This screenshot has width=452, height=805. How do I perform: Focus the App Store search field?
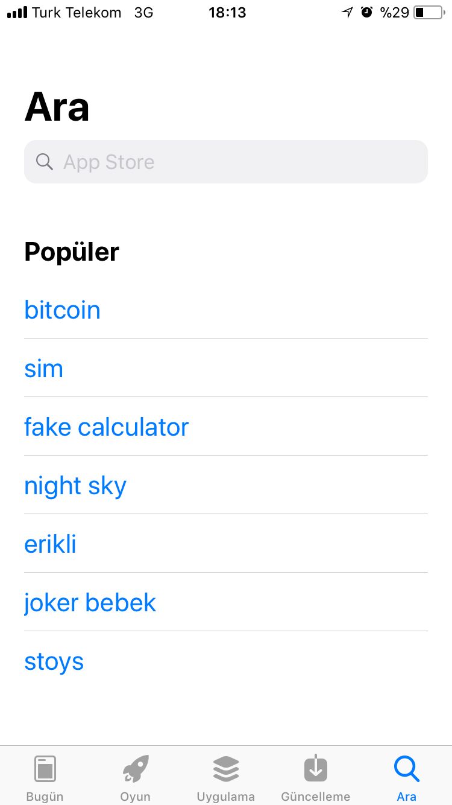click(241, 162)
